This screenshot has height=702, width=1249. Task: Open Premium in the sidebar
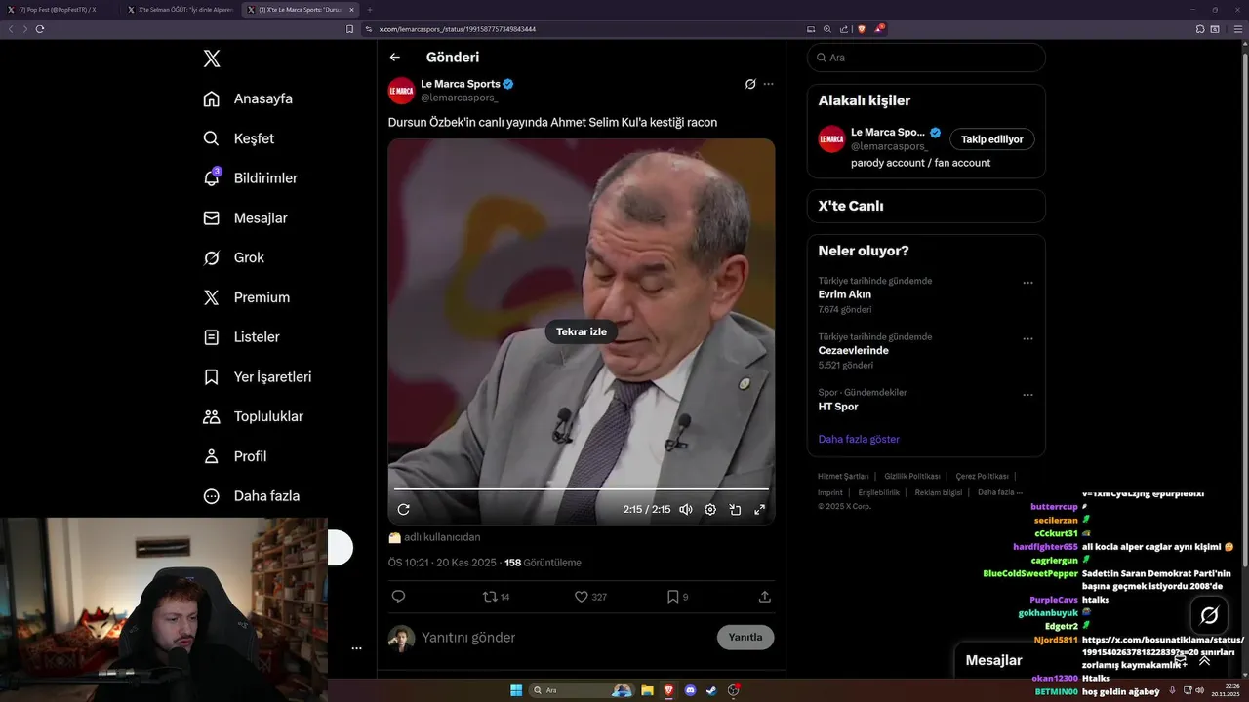(246, 297)
